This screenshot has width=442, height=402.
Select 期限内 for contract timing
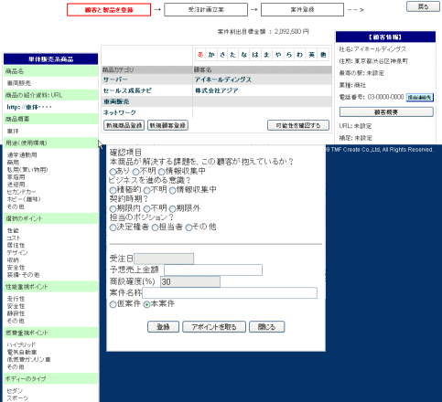click(113, 209)
